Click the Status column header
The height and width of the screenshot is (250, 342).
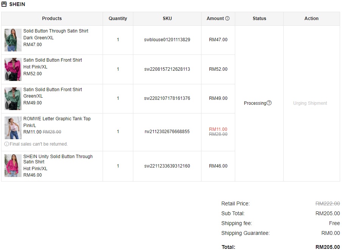tap(259, 18)
